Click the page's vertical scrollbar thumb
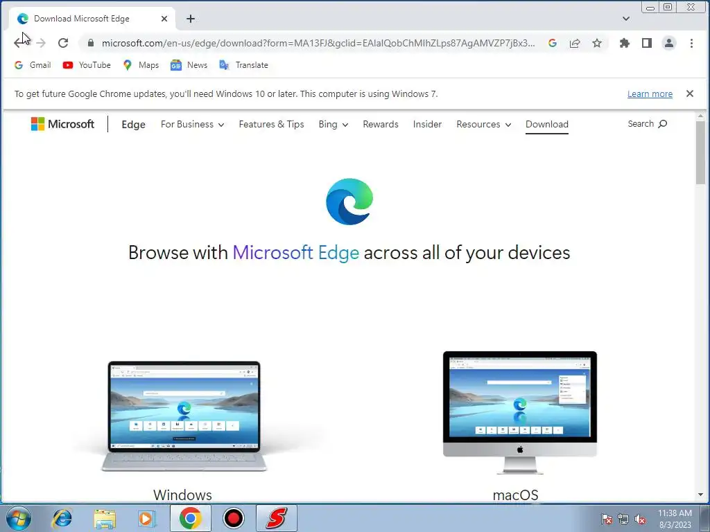Viewport: 710px width, 532px height. [x=700, y=154]
